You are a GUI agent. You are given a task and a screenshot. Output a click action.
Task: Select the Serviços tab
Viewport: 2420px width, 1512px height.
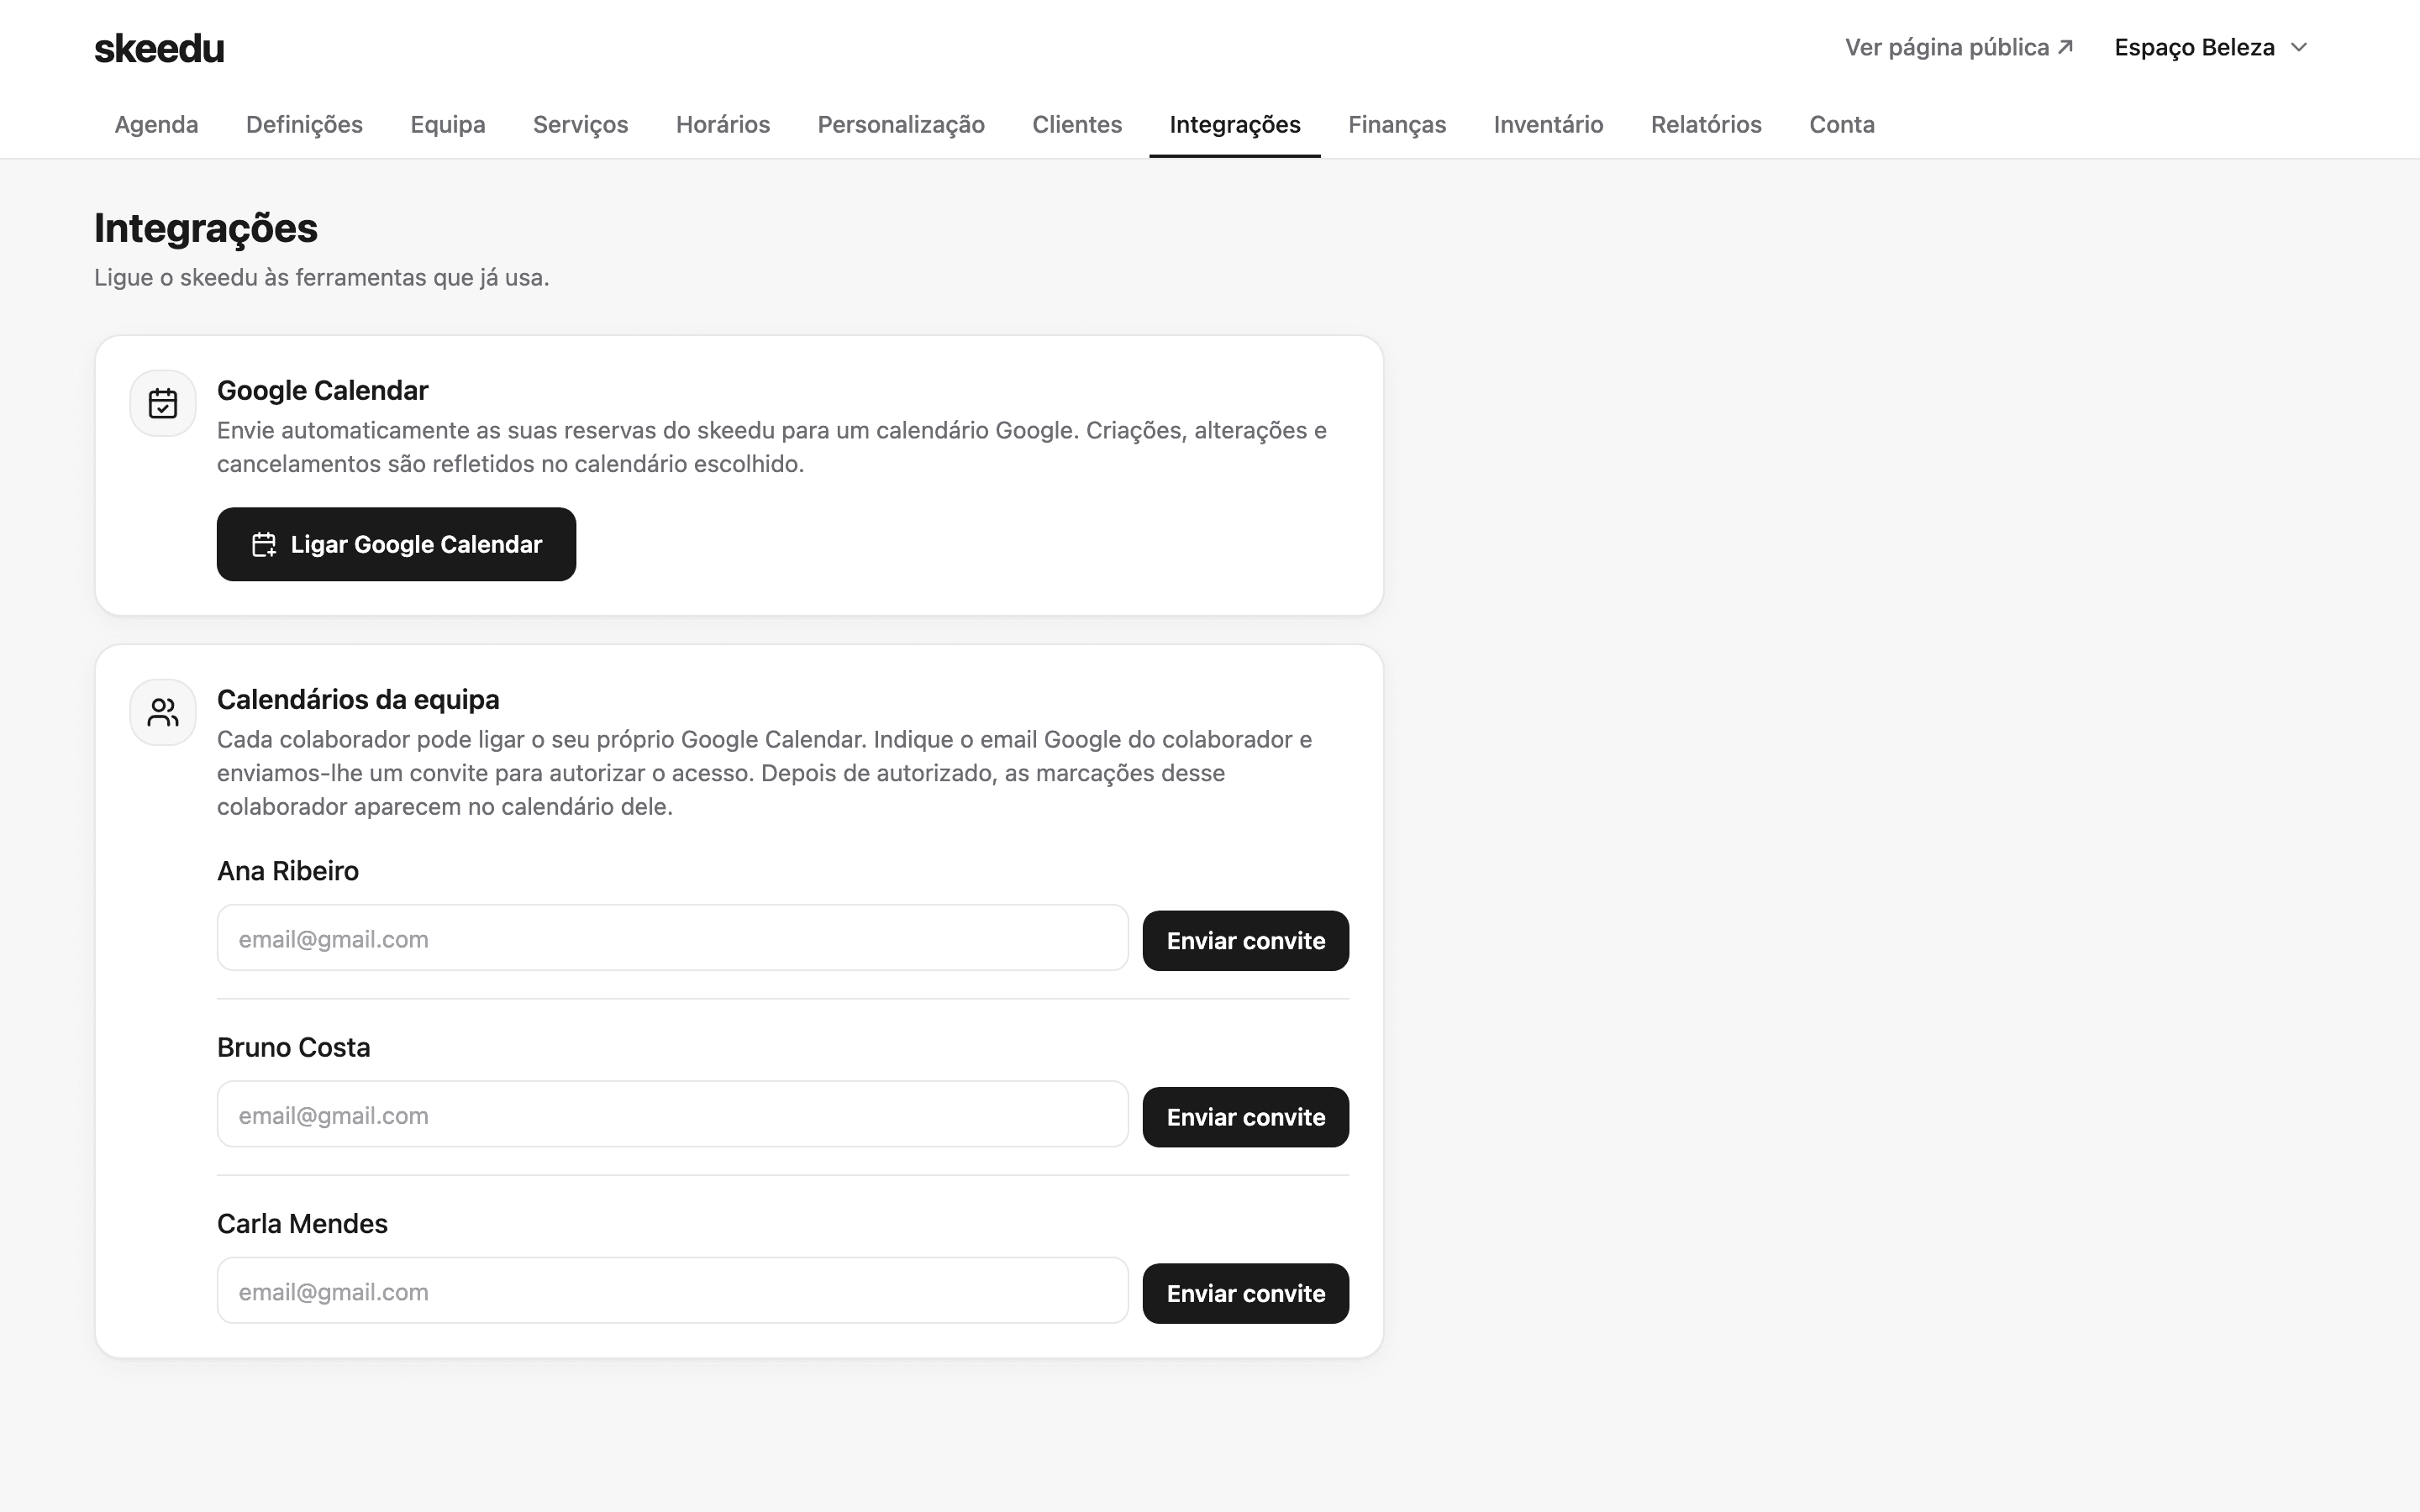coord(580,124)
